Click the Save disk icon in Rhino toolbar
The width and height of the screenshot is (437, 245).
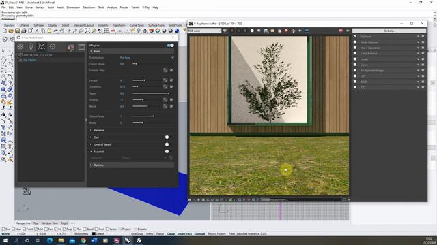18,31
